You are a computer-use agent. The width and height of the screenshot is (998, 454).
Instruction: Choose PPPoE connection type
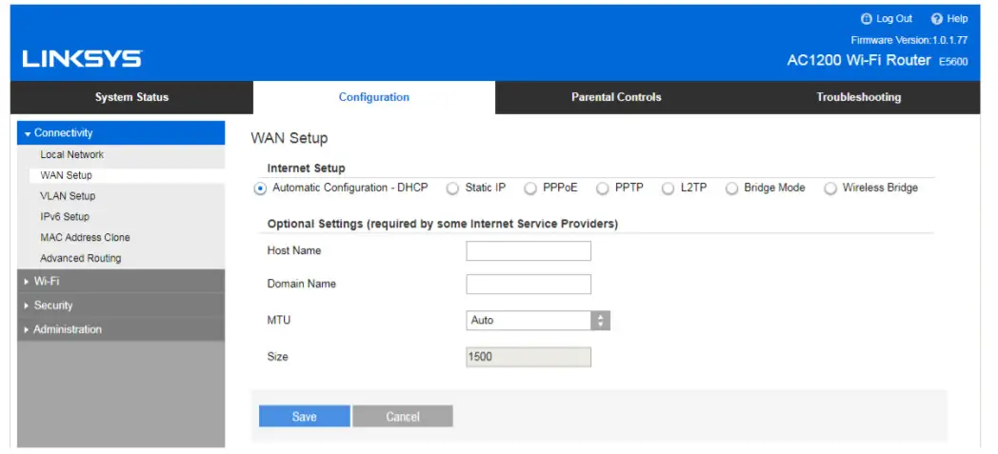[530, 188]
